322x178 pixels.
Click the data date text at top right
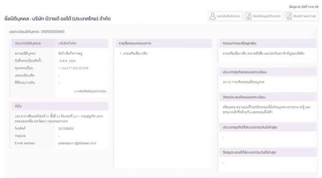point(304,7)
